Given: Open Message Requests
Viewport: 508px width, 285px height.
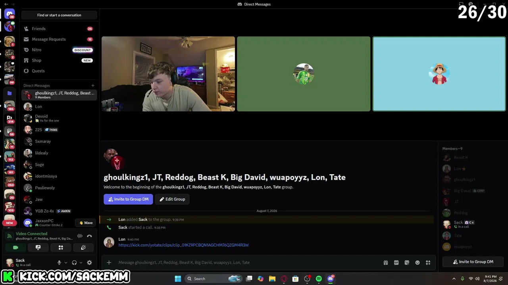Looking at the screenshot, I should point(59,39).
